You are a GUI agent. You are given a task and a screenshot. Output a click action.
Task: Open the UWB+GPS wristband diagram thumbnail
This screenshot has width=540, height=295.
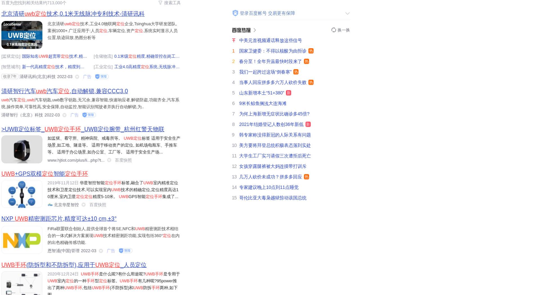pyautogui.click(x=22, y=194)
